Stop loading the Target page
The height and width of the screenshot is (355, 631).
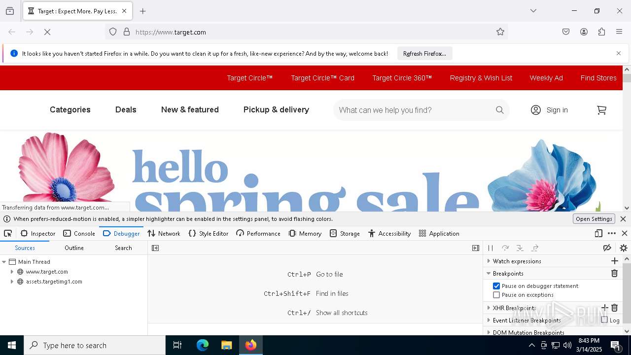[x=47, y=32]
